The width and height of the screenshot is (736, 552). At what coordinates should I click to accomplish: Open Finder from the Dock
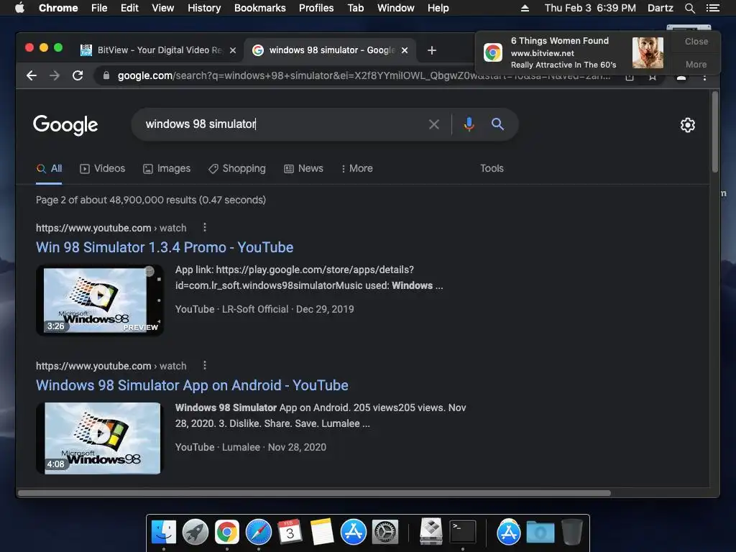point(164,532)
